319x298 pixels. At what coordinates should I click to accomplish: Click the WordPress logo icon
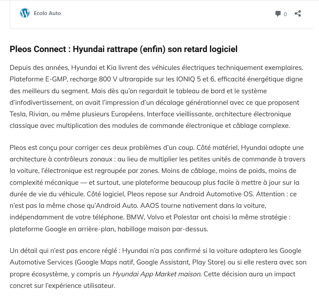[25, 13]
